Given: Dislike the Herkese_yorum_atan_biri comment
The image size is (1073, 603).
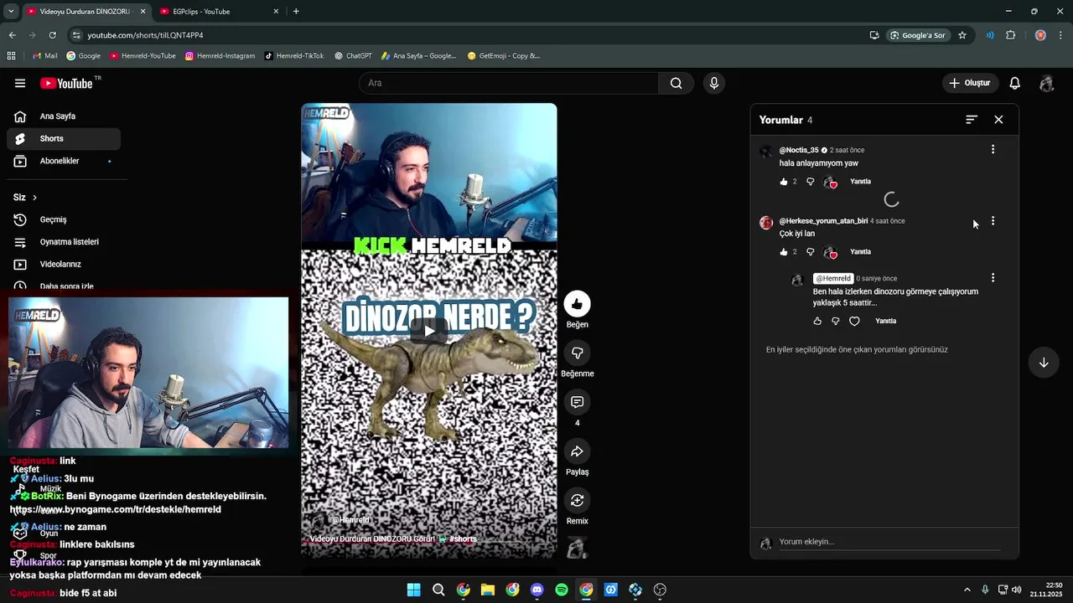Looking at the screenshot, I should 810,252.
